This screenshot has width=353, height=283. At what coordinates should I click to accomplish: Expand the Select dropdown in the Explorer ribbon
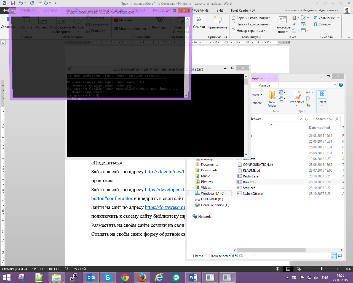[x=322, y=105]
